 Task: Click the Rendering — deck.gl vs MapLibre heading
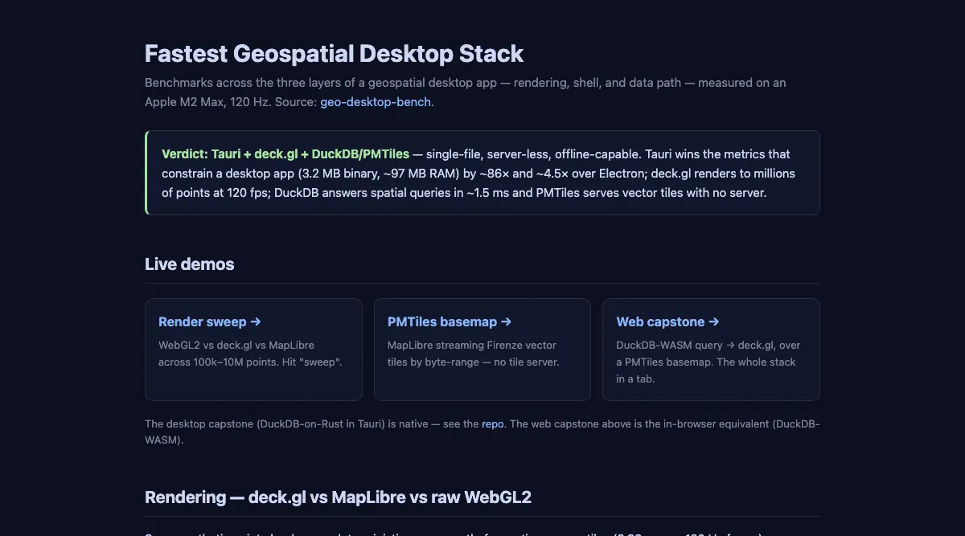pyautogui.click(x=338, y=497)
